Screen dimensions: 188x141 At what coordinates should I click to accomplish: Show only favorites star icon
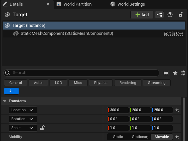pyautogui.click(x=175, y=73)
